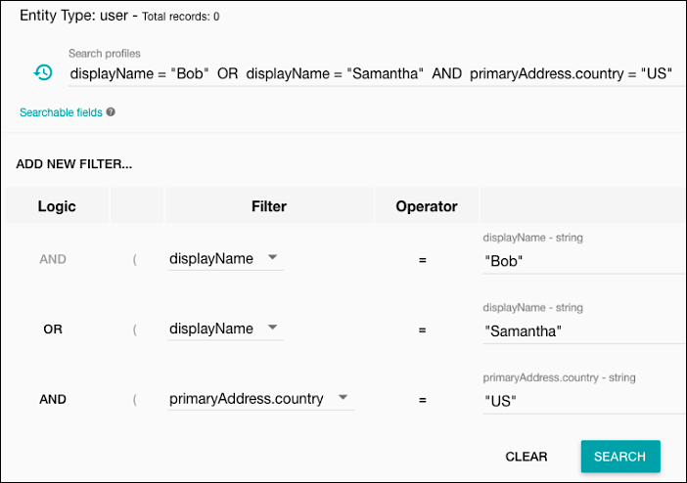Open the Searchable fields link
The width and height of the screenshot is (687, 483).
tap(60, 112)
